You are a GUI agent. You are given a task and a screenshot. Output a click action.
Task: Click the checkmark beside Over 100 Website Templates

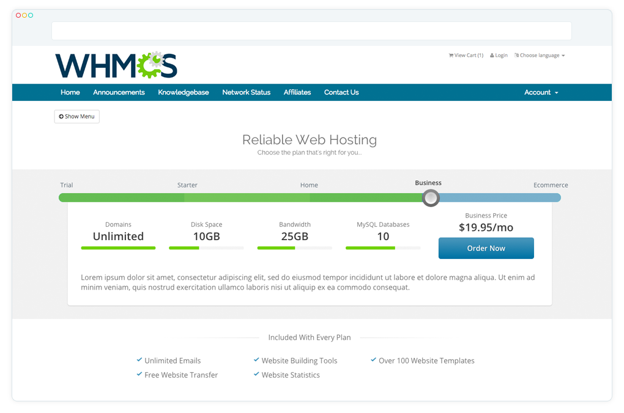[x=373, y=360]
